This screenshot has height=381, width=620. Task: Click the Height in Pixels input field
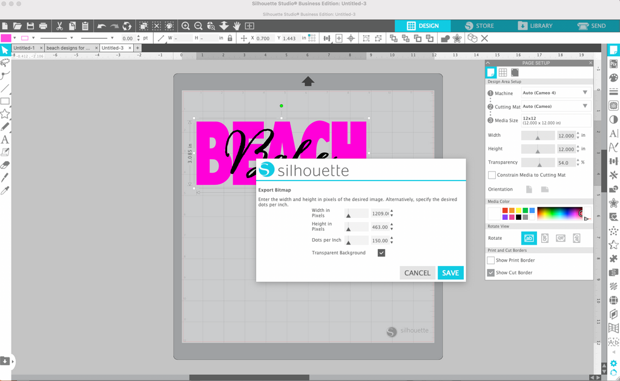380,227
